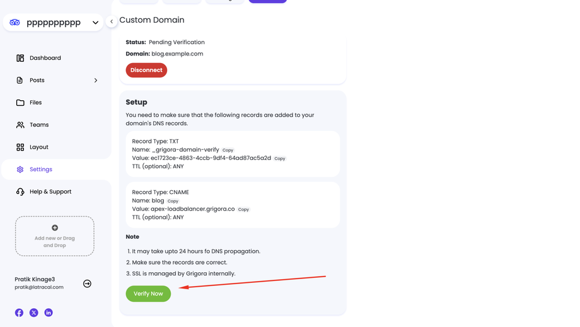Expand the Posts submenu arrow
580x327 pixels.
coord(96,81)
